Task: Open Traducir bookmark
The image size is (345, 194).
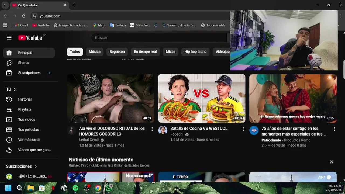Action: 118,25
